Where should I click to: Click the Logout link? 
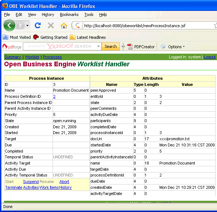click(x=209, y=57)
